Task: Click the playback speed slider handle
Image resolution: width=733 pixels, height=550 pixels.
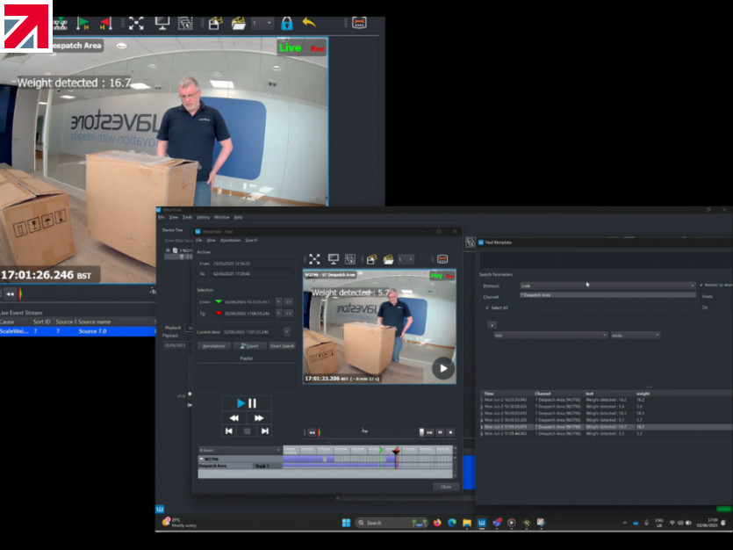Action: pyautogui.click(x=421, y=432)
